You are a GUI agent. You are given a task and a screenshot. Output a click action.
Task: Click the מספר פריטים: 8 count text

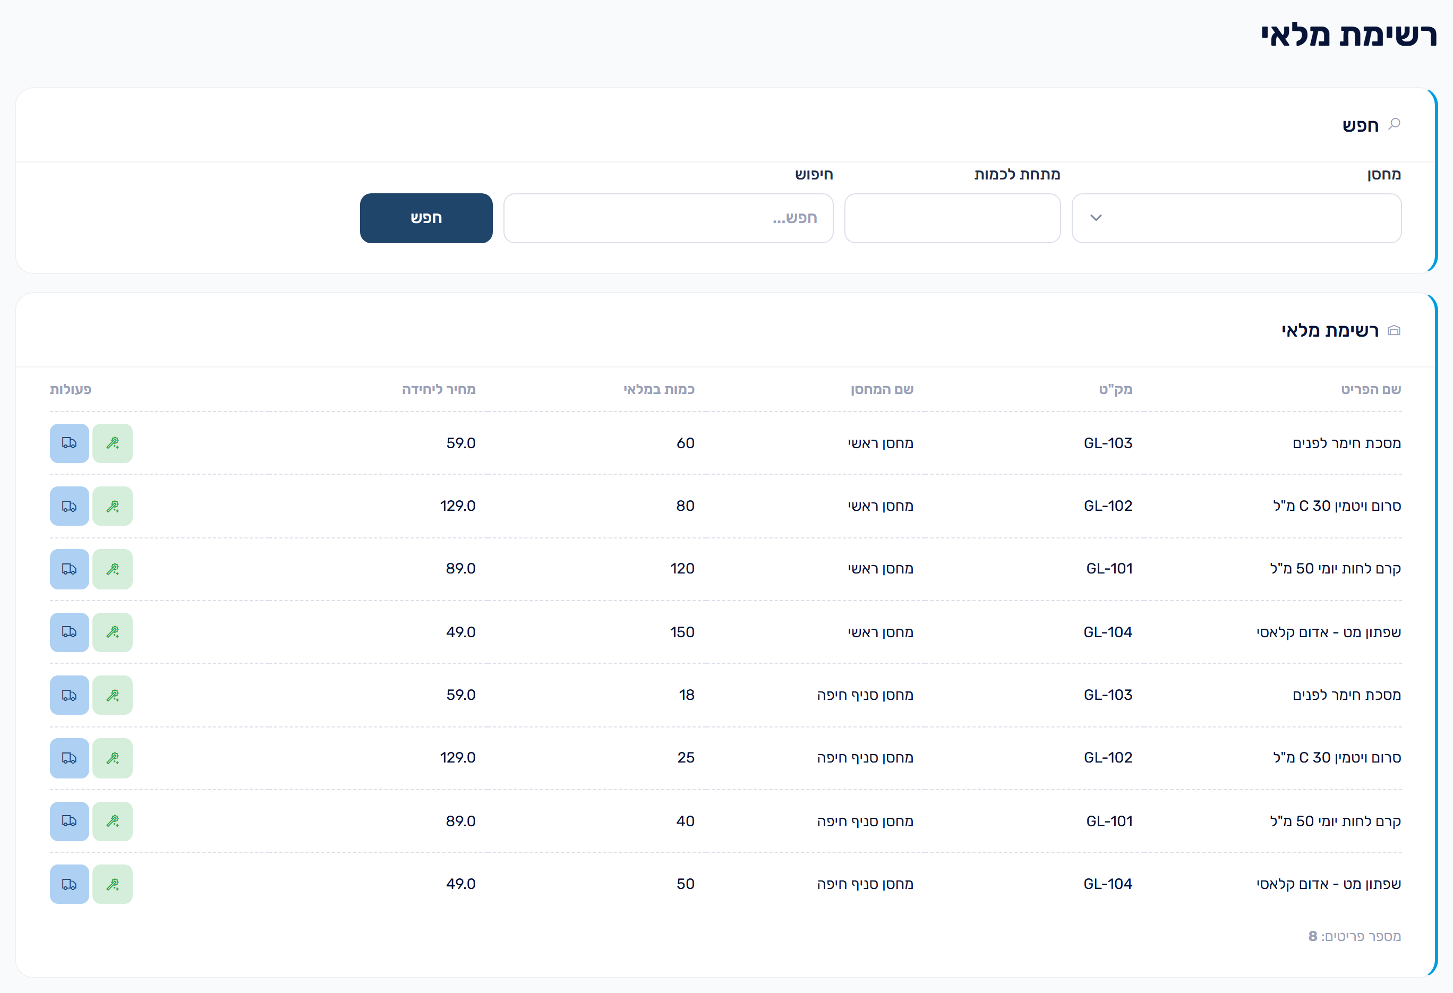(x=1354, y=937)
